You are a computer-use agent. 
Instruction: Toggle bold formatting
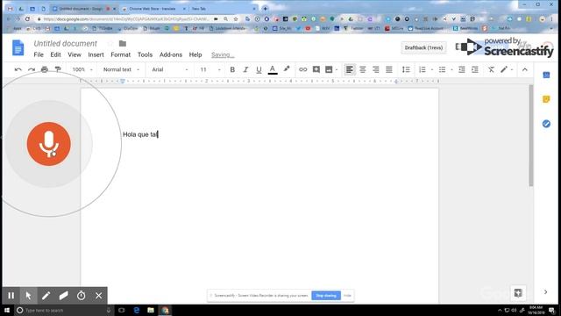232,69
